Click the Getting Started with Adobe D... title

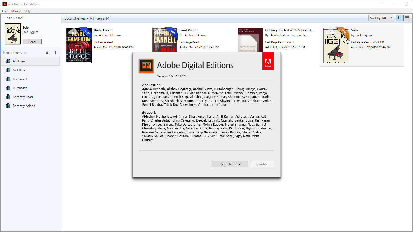tap(289, 30)
